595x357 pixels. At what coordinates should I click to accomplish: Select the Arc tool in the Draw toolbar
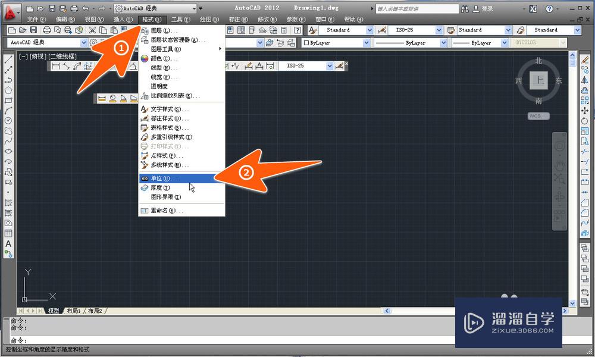(x=8, y=111)
